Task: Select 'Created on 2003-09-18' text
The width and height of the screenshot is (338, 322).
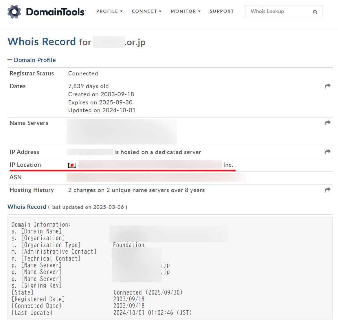Action: pos(101,94)
